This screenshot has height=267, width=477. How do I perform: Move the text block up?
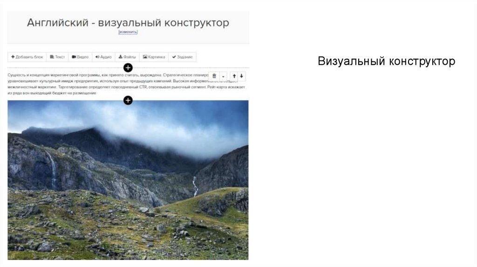click(234, 76)
